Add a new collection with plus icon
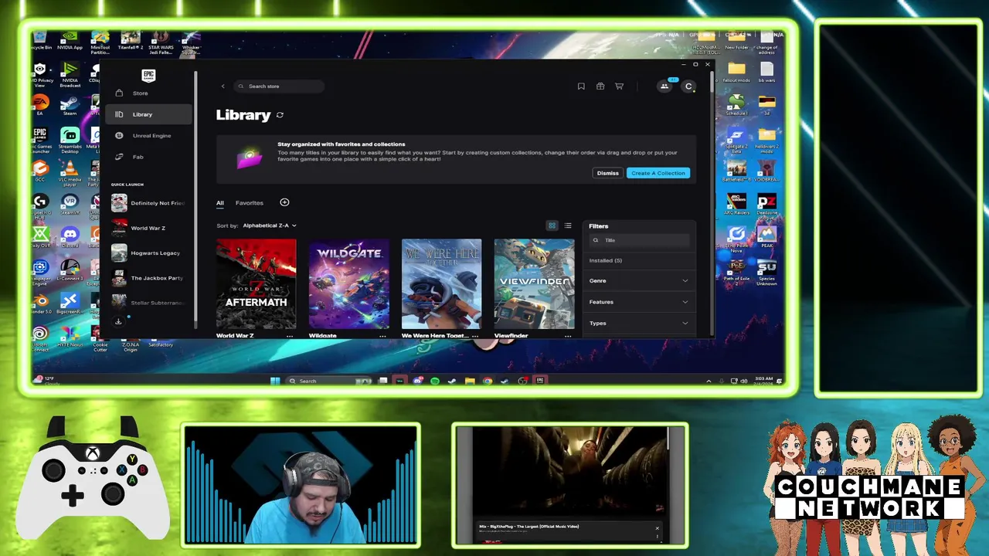Image resolution: width=989 pixels, height=556 pixels. [x=284, y=202]
